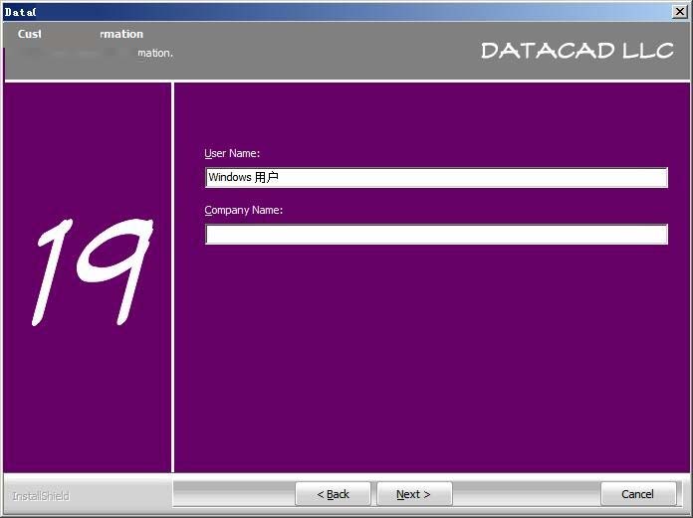The width and height of the screenshot is (693, 518).
Task: Cancel the installation wizard
Action: (638, 494)
